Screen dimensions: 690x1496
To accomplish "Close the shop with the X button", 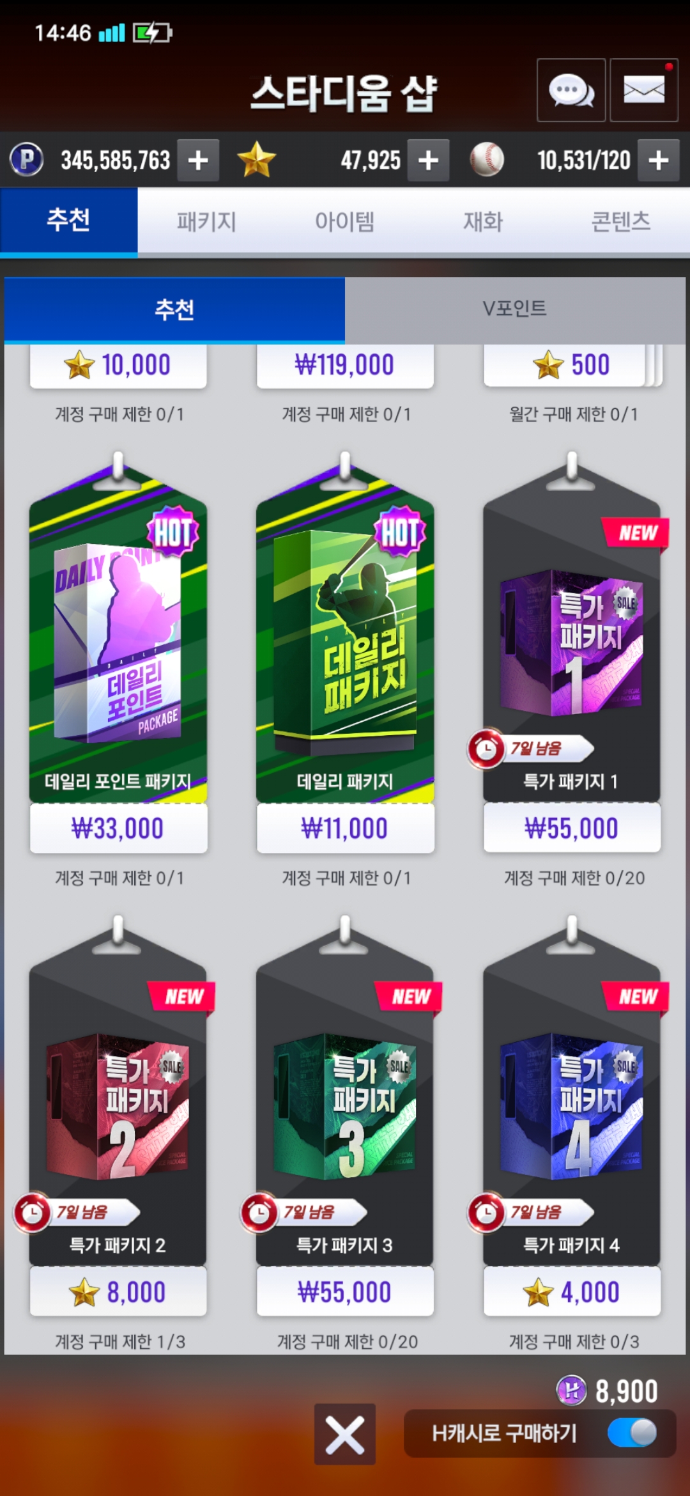I will click(x=345, y=1434).
